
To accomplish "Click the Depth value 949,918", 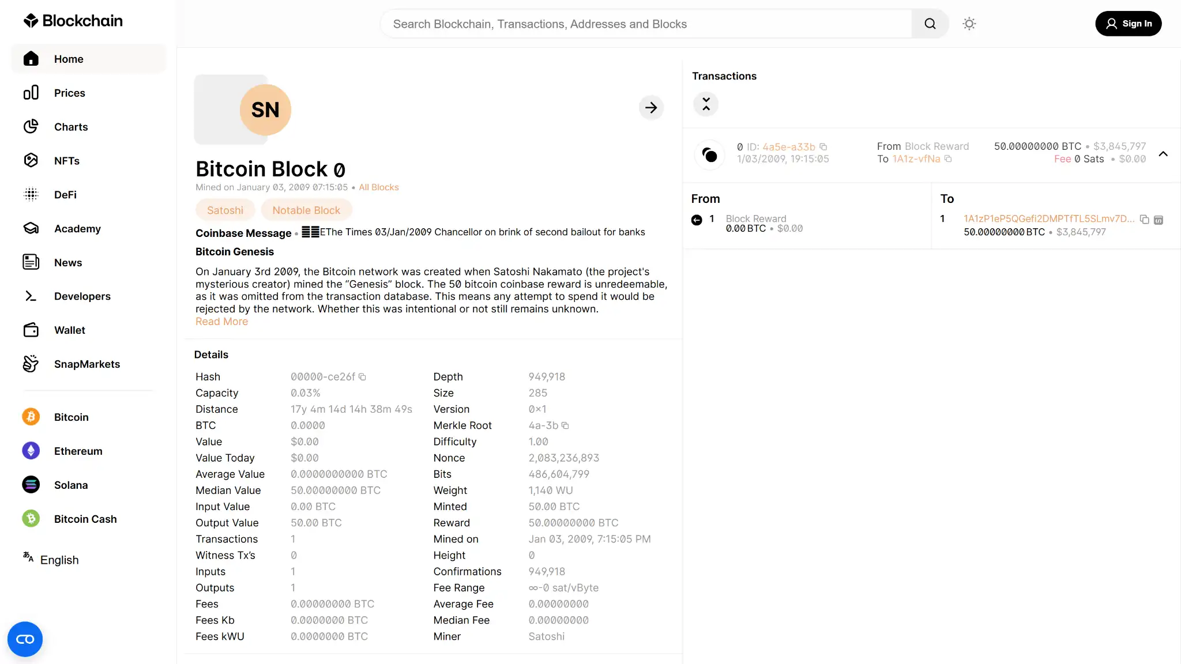I will coord(547,377).
